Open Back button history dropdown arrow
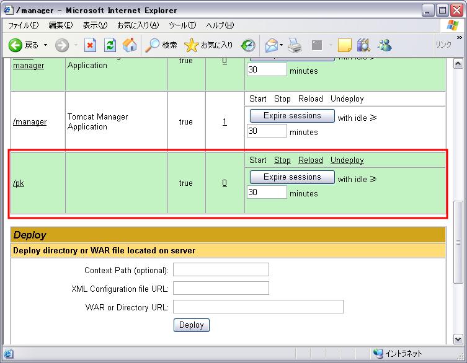The image size is (467, 363). coord(45,45)
